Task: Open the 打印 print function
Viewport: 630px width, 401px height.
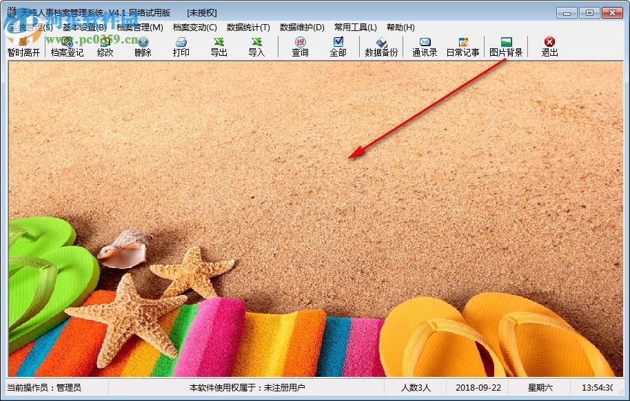Action: [181, 47]
